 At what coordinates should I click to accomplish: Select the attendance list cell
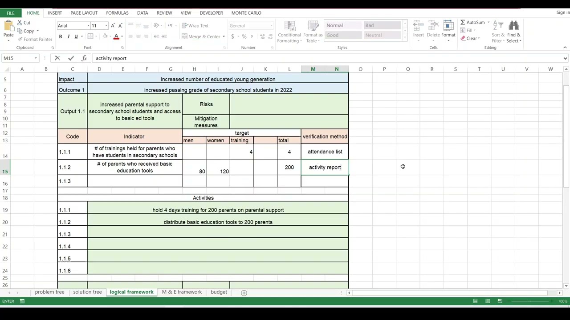[x=325, y=152]
